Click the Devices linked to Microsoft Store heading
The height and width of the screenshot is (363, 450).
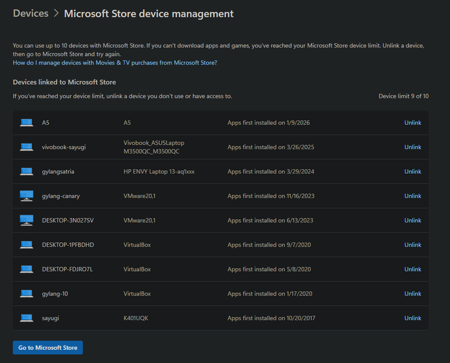(x=65, y=82)
